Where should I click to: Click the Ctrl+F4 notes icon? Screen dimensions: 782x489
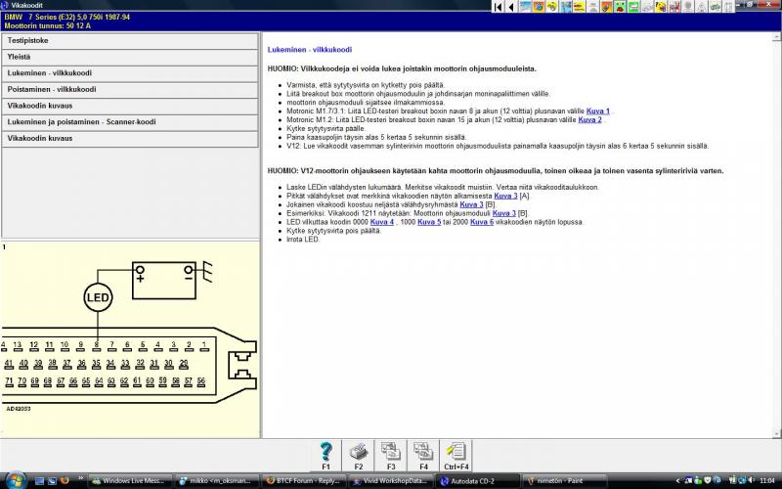456,452
